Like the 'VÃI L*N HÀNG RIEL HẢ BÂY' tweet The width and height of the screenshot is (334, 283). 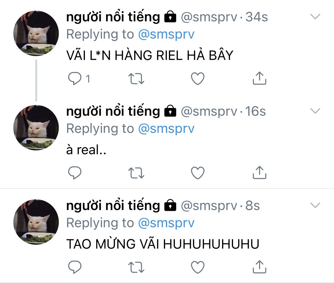coord(198,79)
